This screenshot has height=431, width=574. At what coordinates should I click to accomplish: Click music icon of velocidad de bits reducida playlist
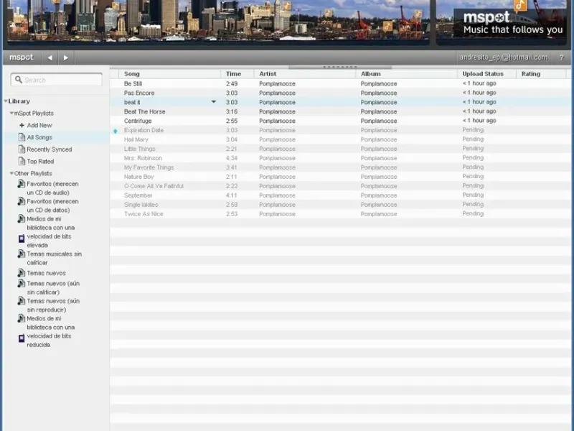tap(22, 318)
